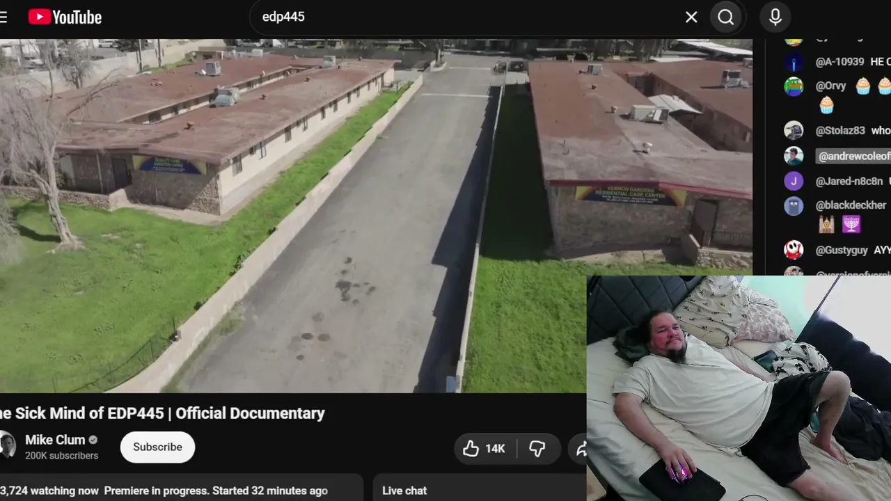Subscribe to Mike Clum's channel
The image size is (891, 501).
[x=157, y=447]
